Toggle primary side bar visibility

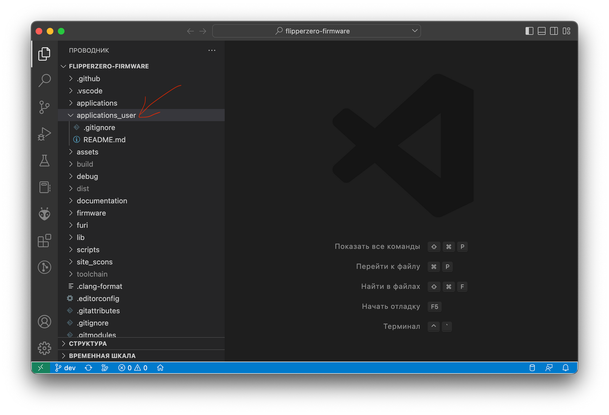point(529,31)
